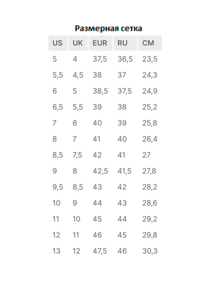Select the 30,3 CM value
The image size is (212, 282).
pos(150,251)
